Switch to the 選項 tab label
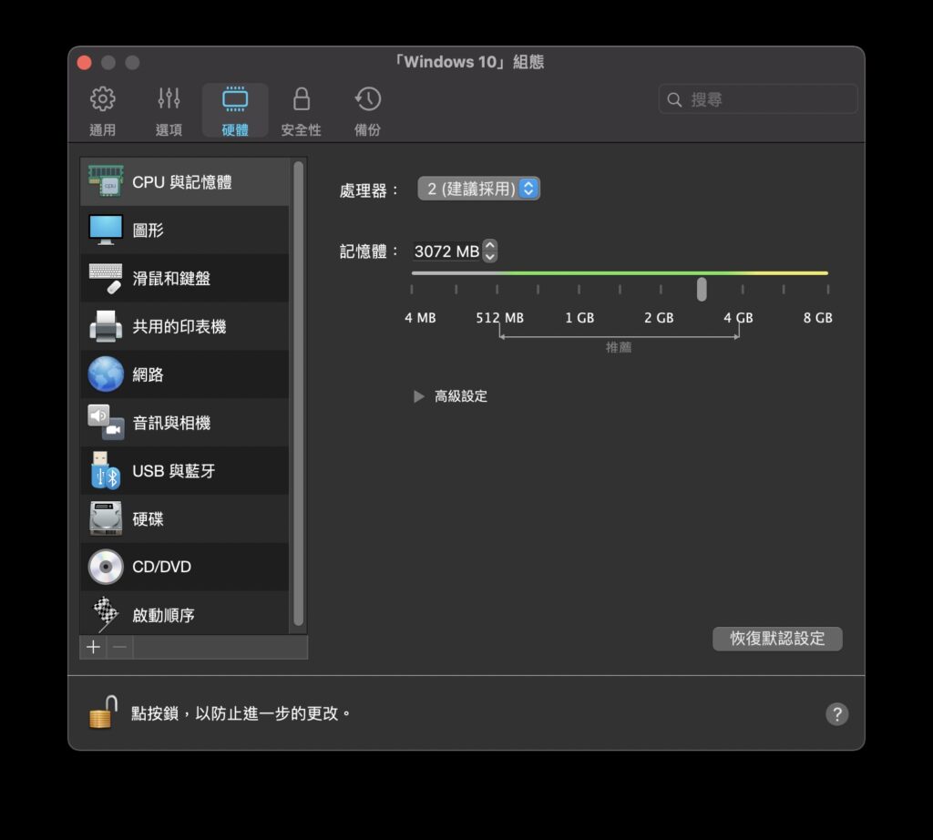 [169, 129]
